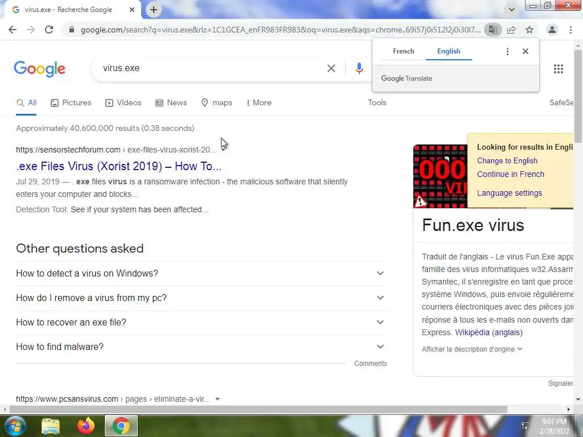Expand 'How do I remove a virus from my pc?'
This screenshot has width=583, height=437.
202,298
